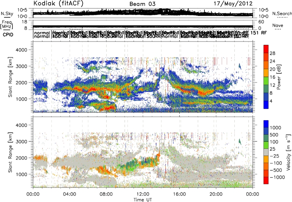Click the '1000' tick on the velocity colorbar
The image size is (292, 202).
pyautogui.click(x=276, y=128)
